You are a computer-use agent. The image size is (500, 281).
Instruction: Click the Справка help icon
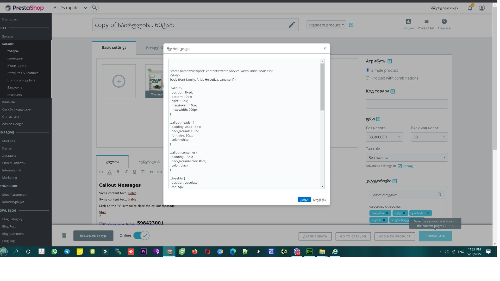click(x=444, y=22)
